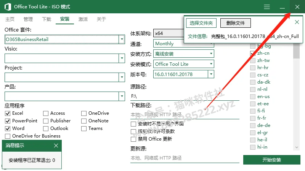Check the Teams checkbox
This screenshot has width=305, height=171.
(x=84, y=128)
